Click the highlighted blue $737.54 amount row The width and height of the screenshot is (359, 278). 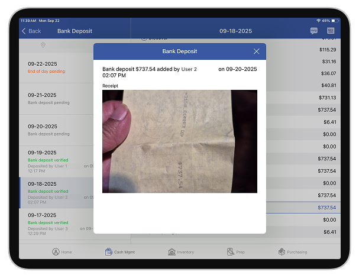[326, 208]
